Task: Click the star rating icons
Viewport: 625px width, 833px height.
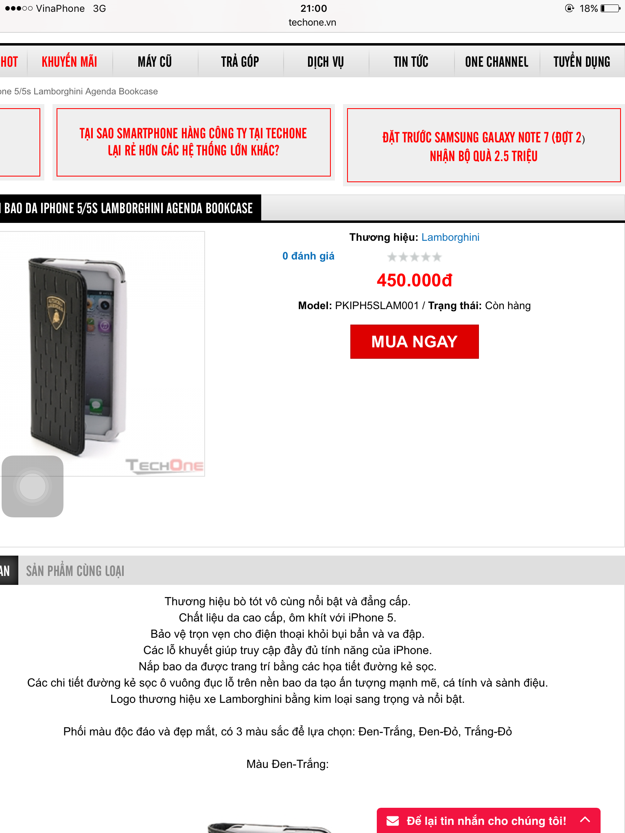Action: coord(414,257)
